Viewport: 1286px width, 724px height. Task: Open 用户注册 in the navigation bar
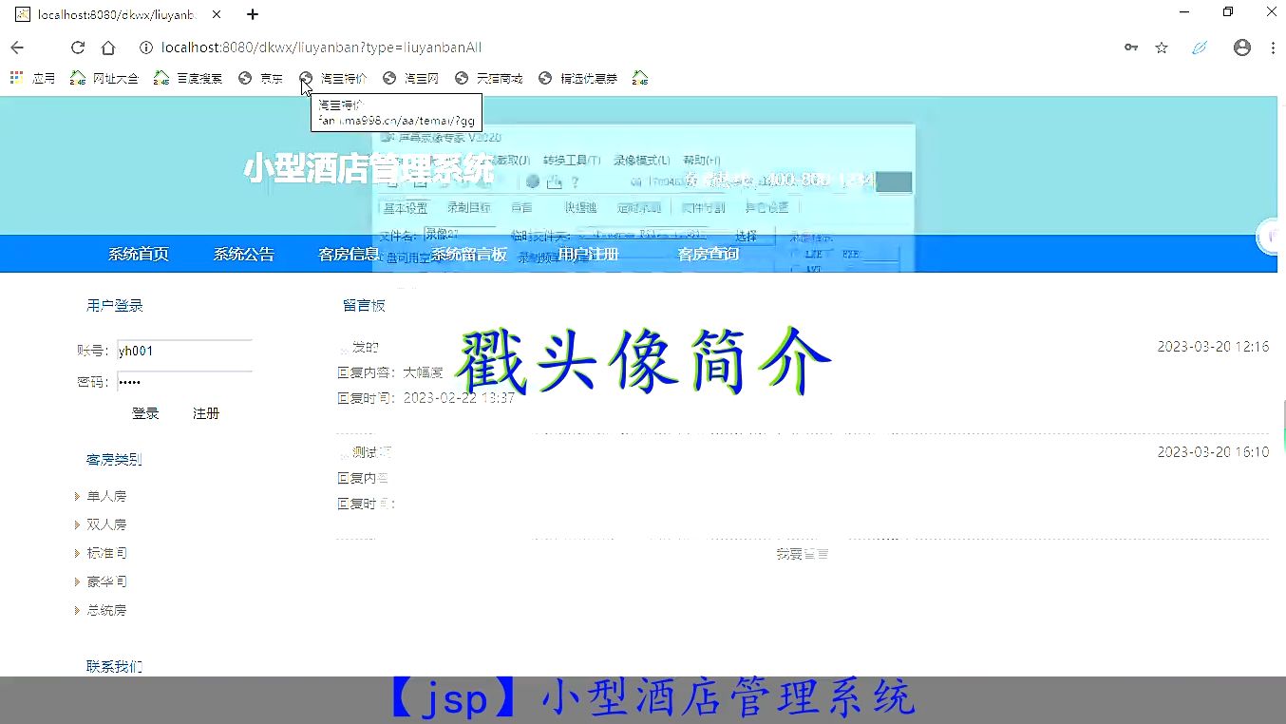588,254
